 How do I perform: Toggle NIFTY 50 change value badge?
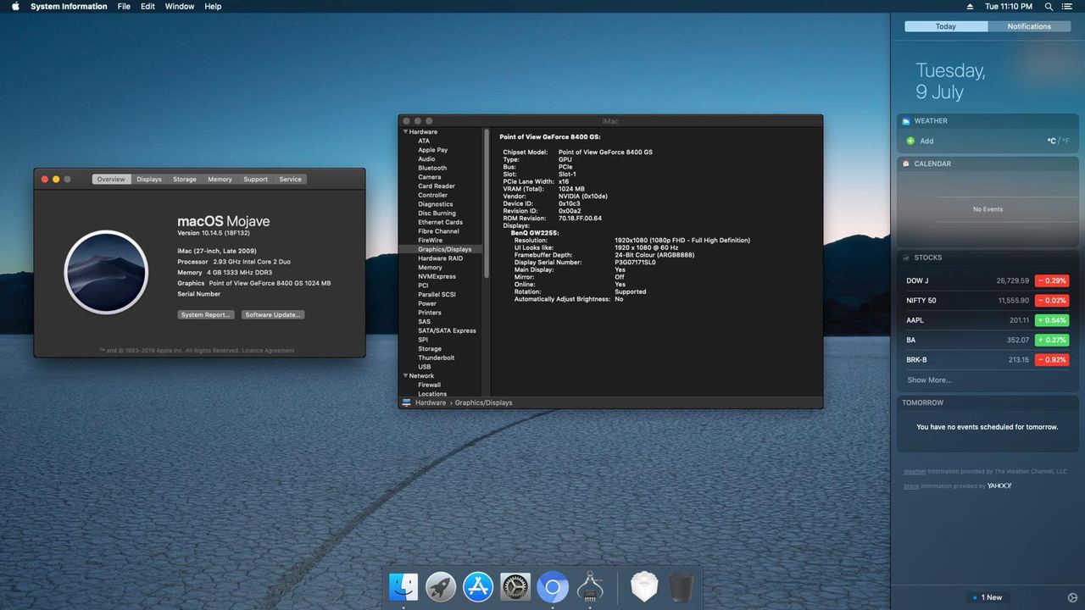[1051, 300]
